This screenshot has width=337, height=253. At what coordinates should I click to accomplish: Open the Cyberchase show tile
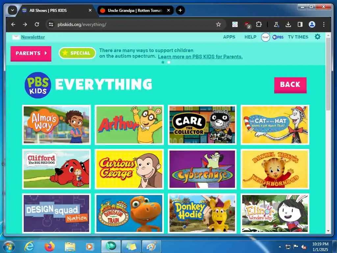click(x=202, y=169)
